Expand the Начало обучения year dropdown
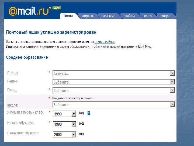 tap(65, 124)
